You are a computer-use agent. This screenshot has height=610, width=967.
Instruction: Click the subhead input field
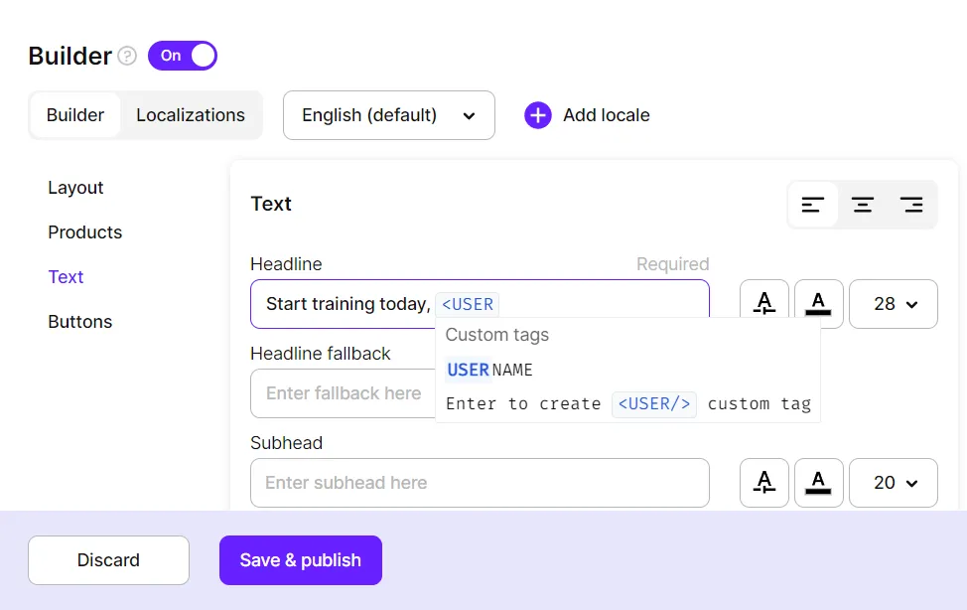tap(480, 483)
